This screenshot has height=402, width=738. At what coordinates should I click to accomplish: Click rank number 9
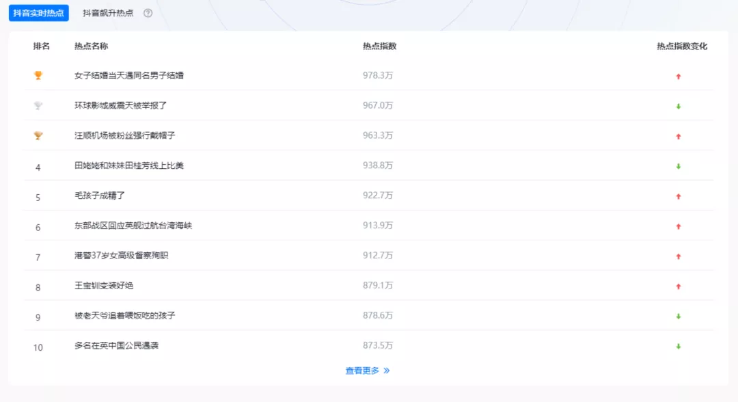pos(38,318)
